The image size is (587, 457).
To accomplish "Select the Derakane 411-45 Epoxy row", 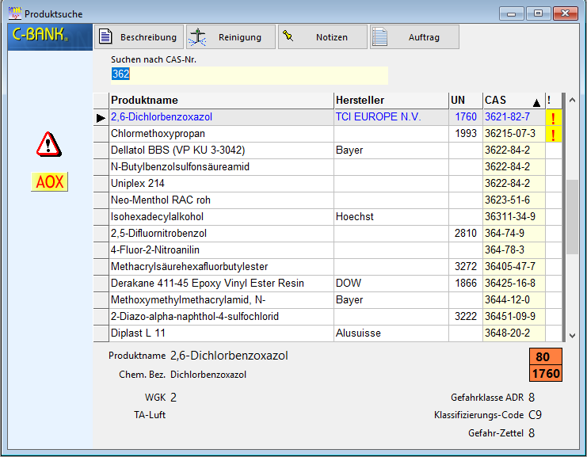I will [x=221, y=284].
